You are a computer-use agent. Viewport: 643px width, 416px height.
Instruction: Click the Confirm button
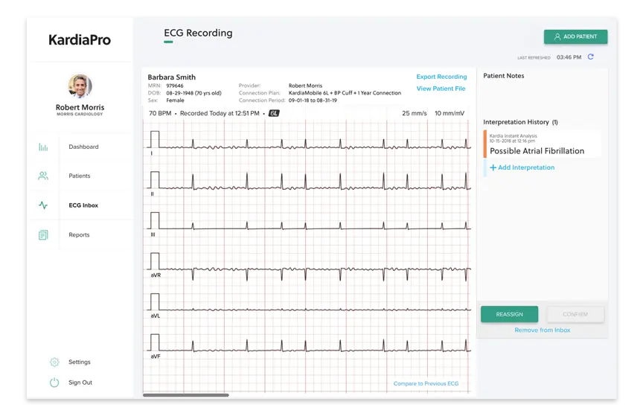pyautogui.click(x=575, y=315)
